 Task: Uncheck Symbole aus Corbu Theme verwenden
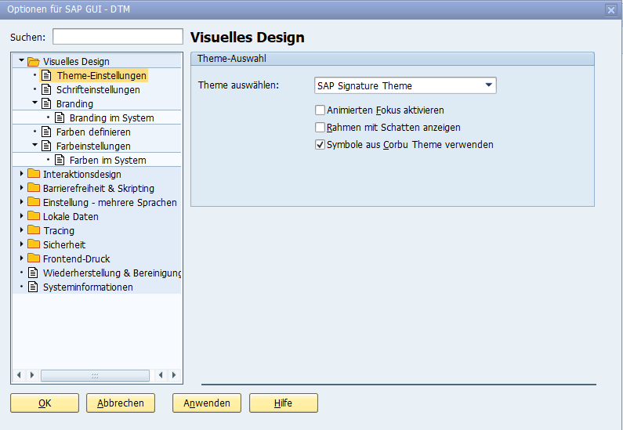pyautogui.click(x=320, y=144)
